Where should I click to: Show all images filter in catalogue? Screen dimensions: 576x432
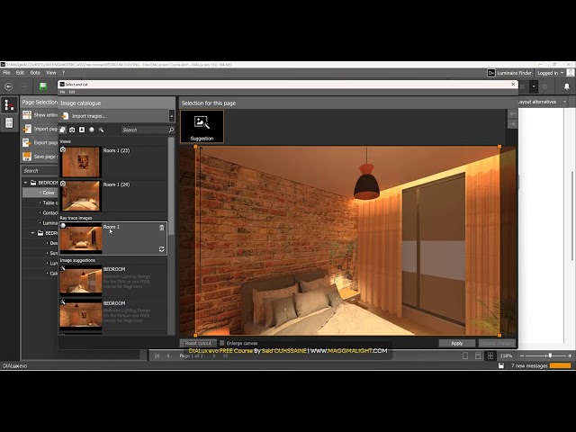[63, 130]
